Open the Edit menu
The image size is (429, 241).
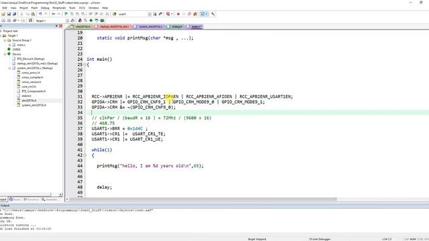coord(5,8)
